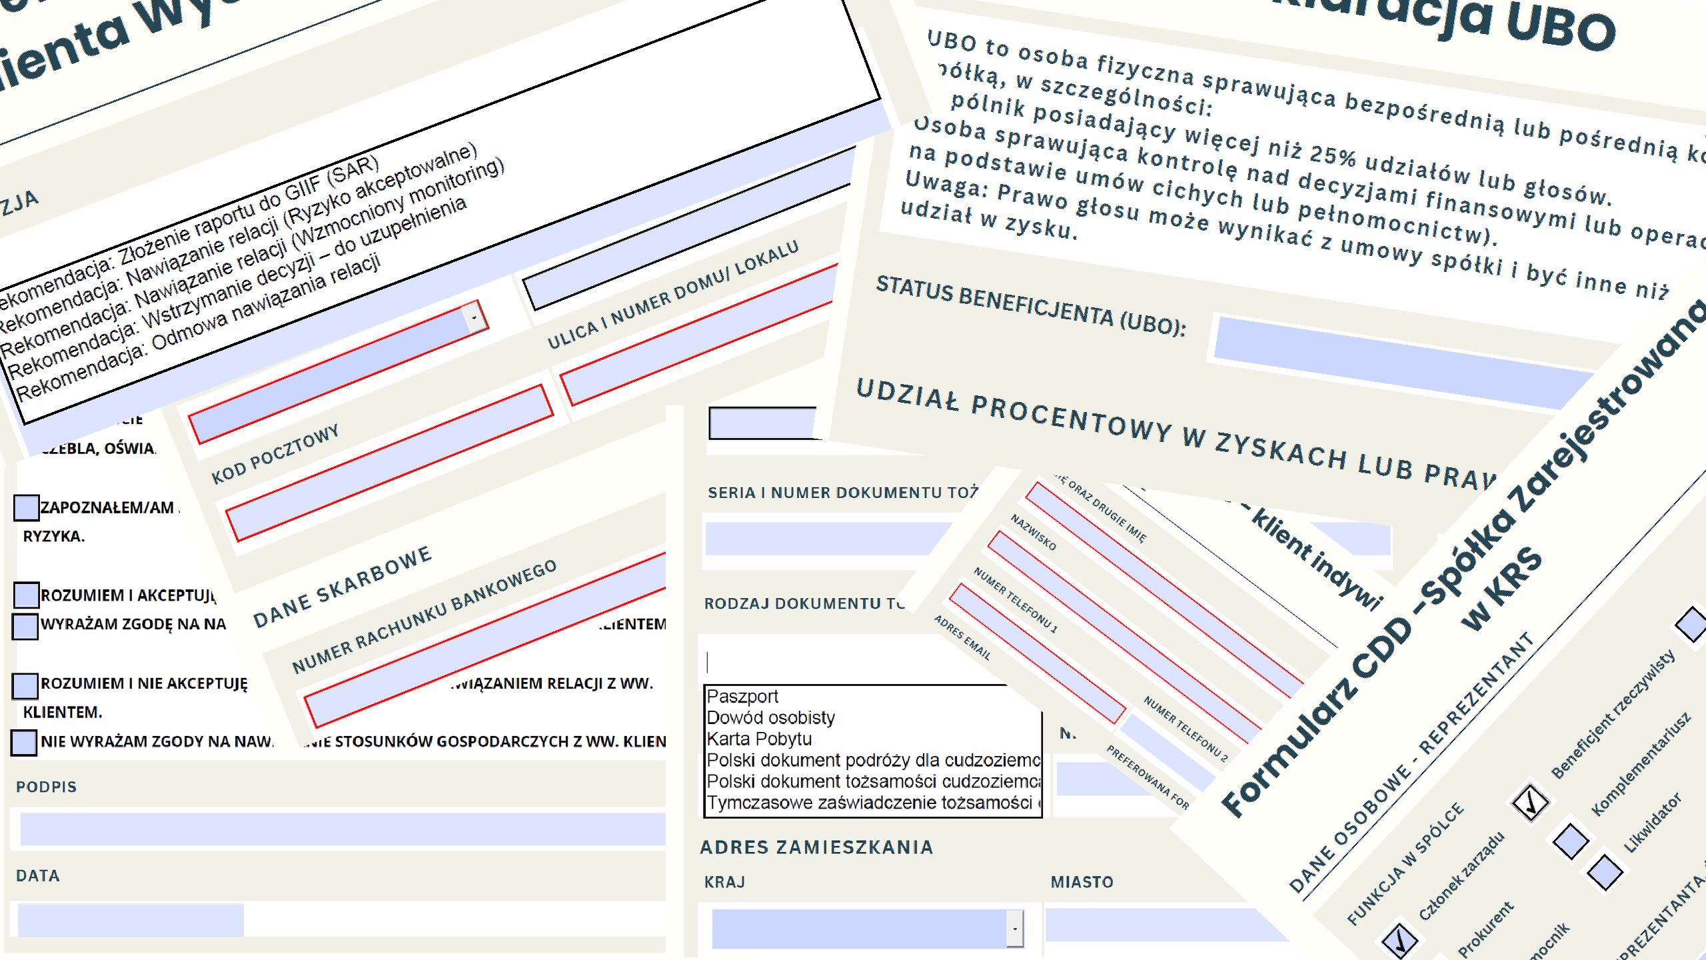The height and width of the screenshot is (960, 1706).
Task: Check the NIE WYRAŻAM ZGODY checkbox
Action: (24, 743)
